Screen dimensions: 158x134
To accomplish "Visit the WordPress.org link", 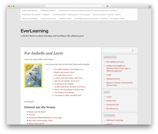I will [112, 109].
